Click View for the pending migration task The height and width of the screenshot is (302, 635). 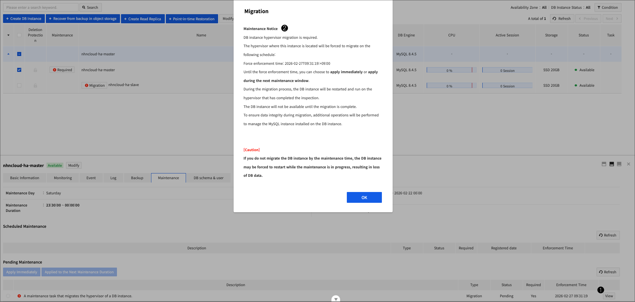tap(609, 296)
